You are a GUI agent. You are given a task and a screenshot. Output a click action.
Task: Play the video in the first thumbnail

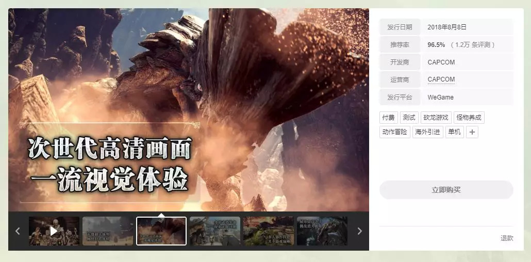[x=54, y=231]
